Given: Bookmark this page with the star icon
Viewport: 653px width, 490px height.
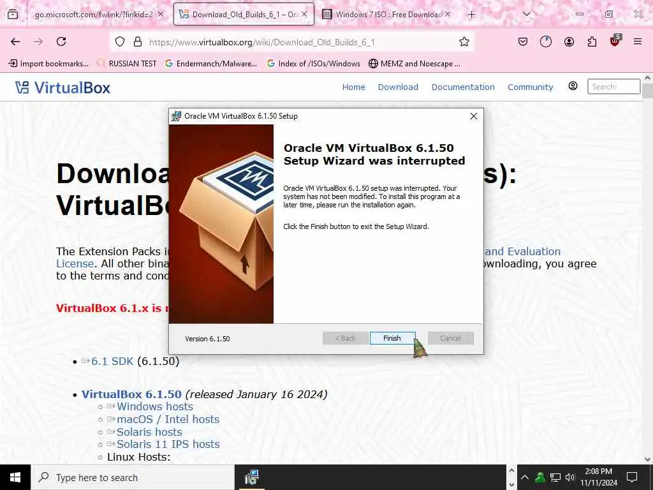Looking at the screenshot, I should pyautogui.click(x=464, y=41).
